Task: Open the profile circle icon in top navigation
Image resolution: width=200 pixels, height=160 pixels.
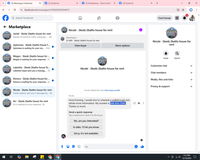Action: pyautogui.click(x=118, y=18)
